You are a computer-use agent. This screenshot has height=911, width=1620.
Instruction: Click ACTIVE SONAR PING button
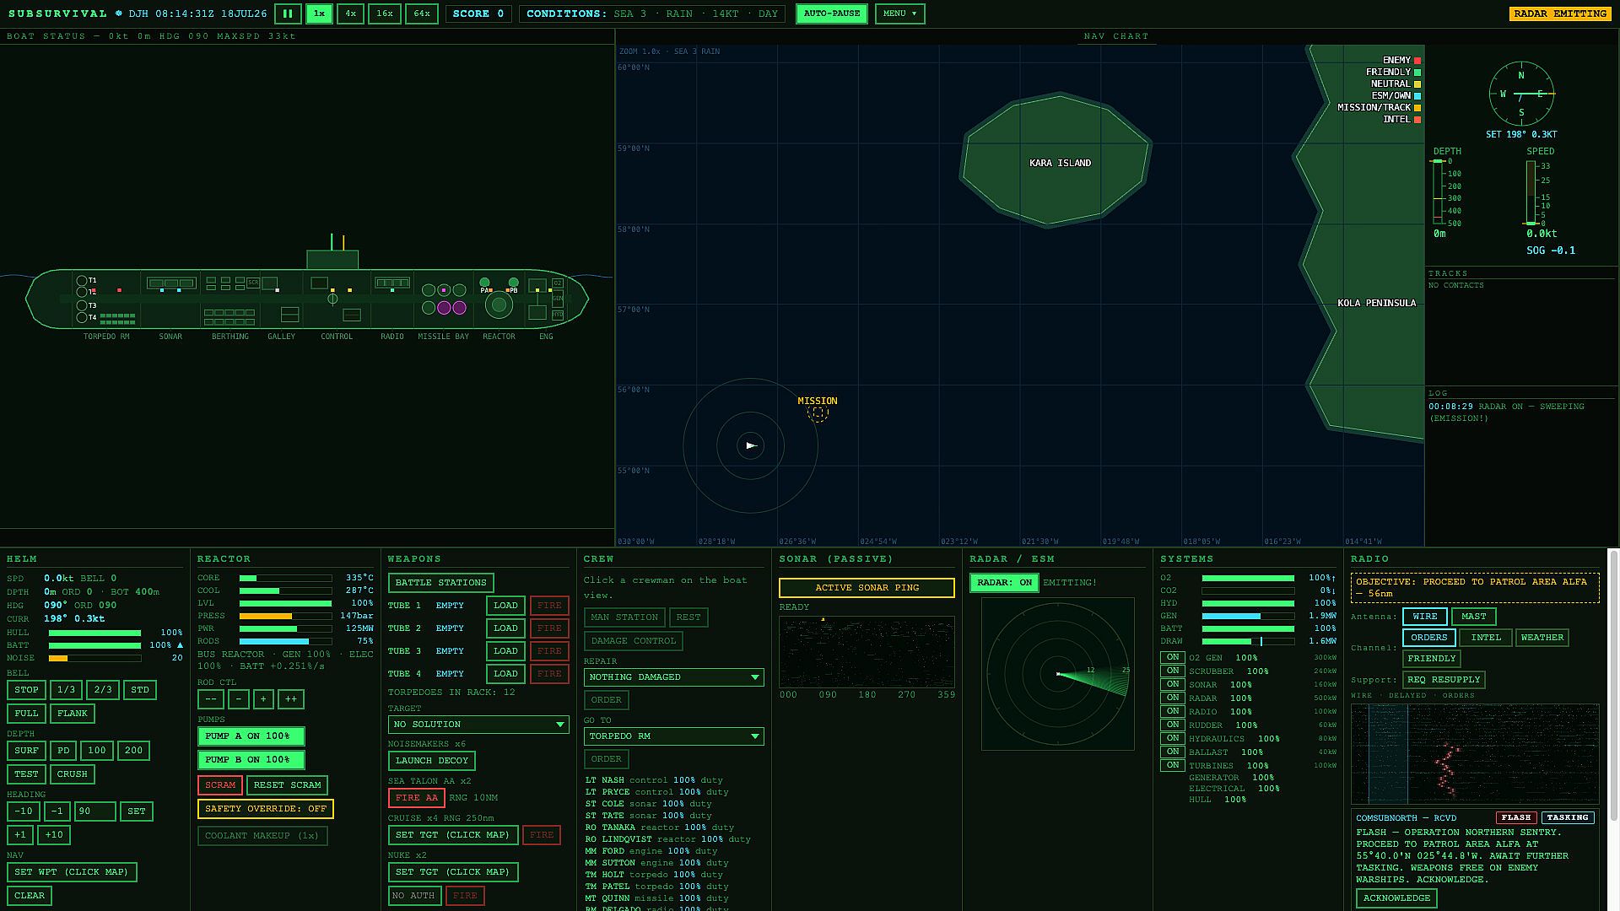click(867, 588)
